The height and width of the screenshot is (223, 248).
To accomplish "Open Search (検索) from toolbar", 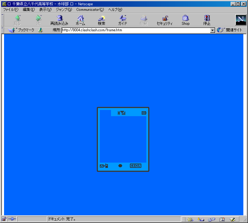I will pyautogui.click(x=102, y=20).
